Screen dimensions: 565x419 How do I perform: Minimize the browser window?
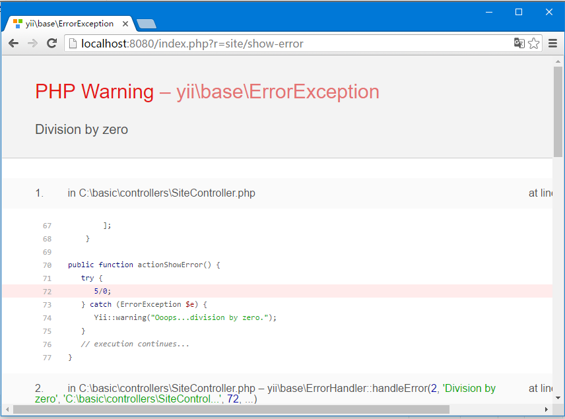(489, 12)
